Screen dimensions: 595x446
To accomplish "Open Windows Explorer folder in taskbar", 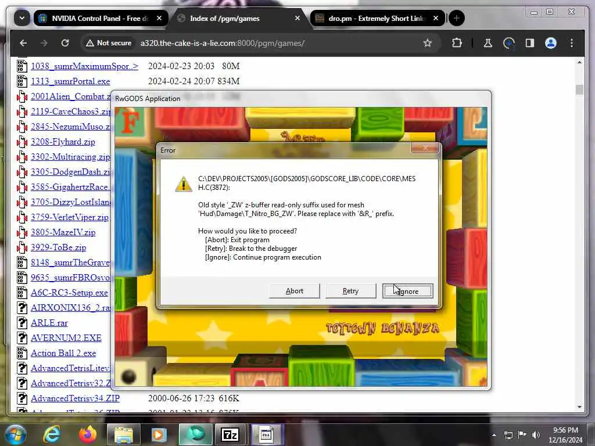I will tap(124, 434).
